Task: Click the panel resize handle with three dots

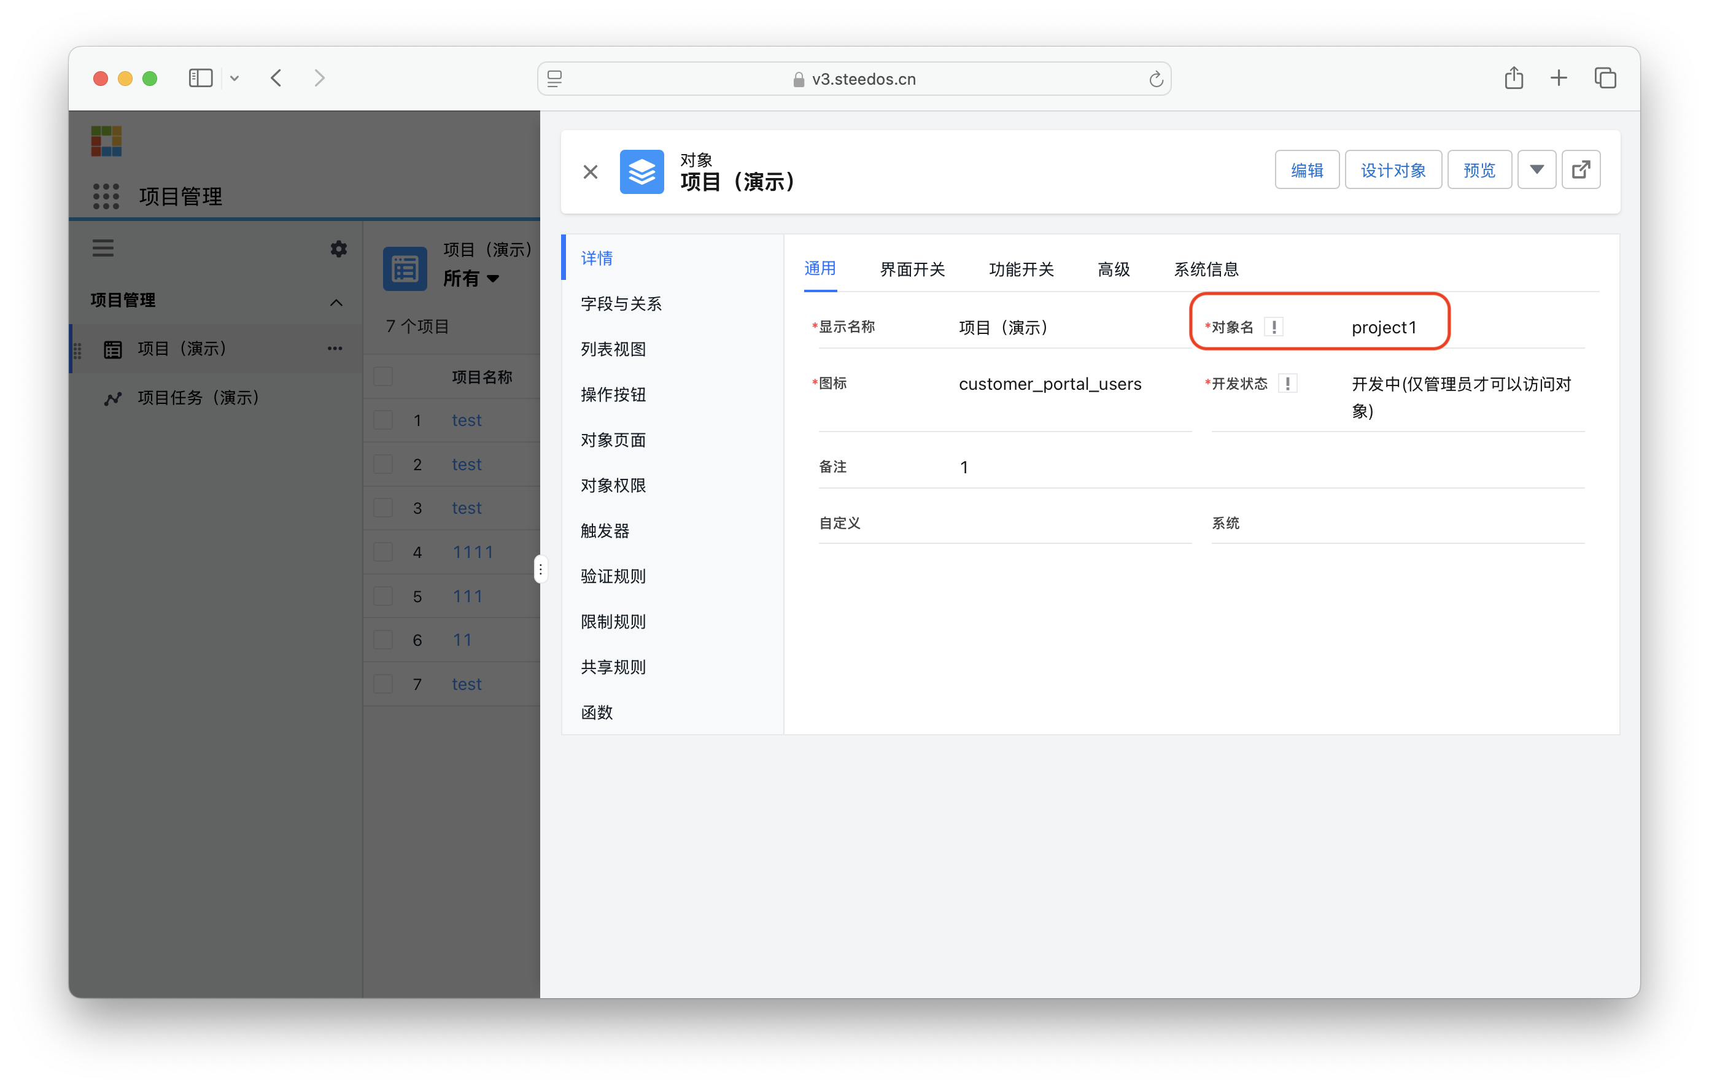Action: pos(540,568)
